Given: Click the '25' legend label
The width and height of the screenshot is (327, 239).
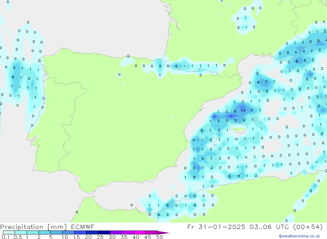Looking at the screenshot, I should 100,237.
